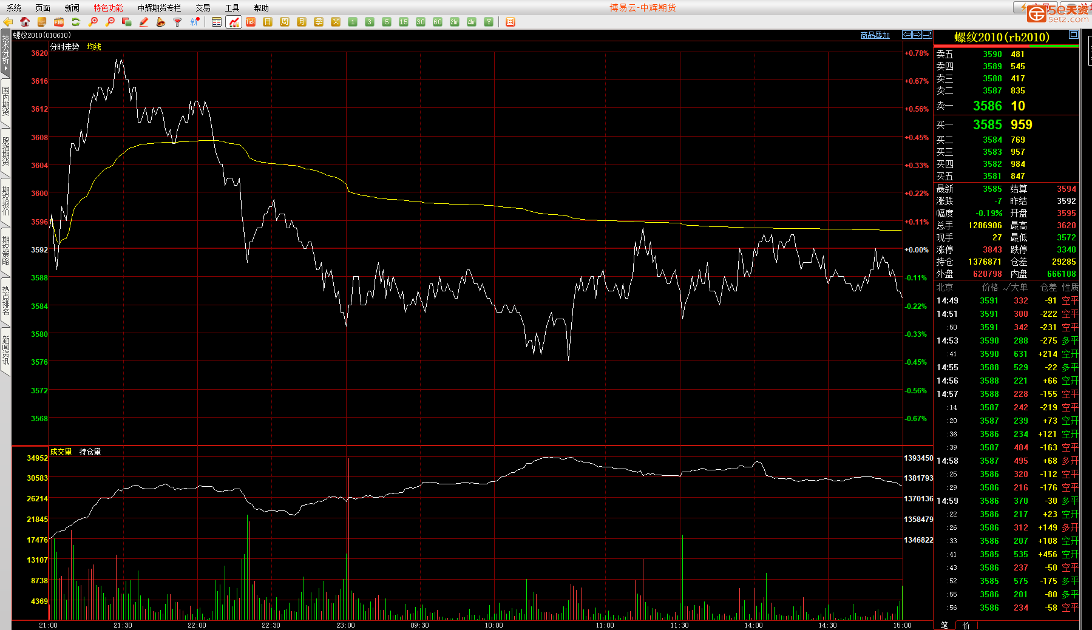Click the chart next-arrow box icon
The width and height of the screenshot is (1092, 630).
[917, 35]
